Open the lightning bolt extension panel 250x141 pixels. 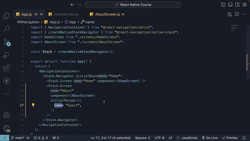6,81
